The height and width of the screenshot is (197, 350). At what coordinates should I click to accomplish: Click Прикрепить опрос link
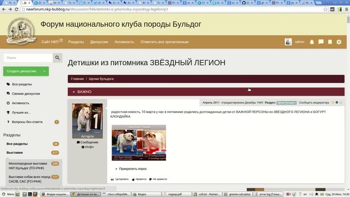[133, 169]
